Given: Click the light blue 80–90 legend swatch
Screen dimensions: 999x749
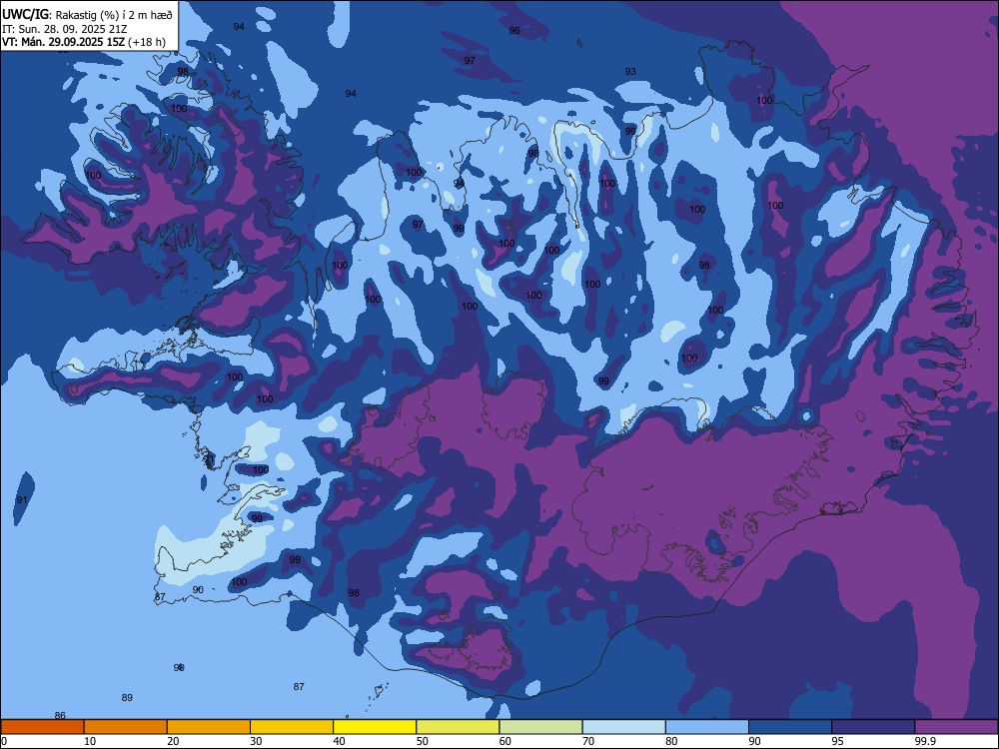Looking at the screenshot, I should tap(707, 727).
